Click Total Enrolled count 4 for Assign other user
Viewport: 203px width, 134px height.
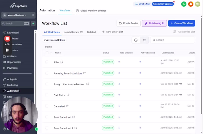[119, 84]
